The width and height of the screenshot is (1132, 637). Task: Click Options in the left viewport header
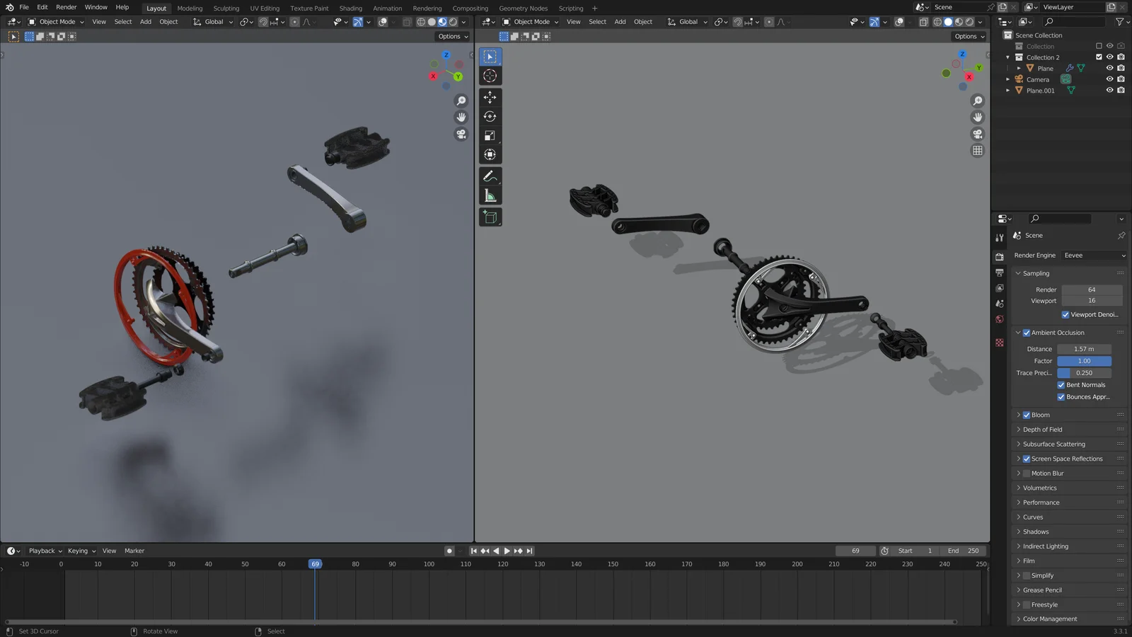tap(449, 36)
